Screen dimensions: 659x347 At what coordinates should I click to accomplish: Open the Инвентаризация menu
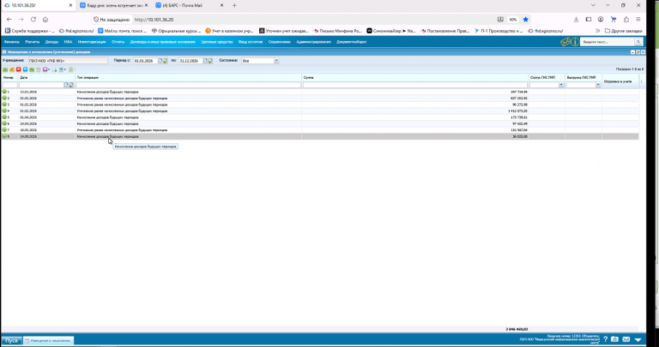92,42
